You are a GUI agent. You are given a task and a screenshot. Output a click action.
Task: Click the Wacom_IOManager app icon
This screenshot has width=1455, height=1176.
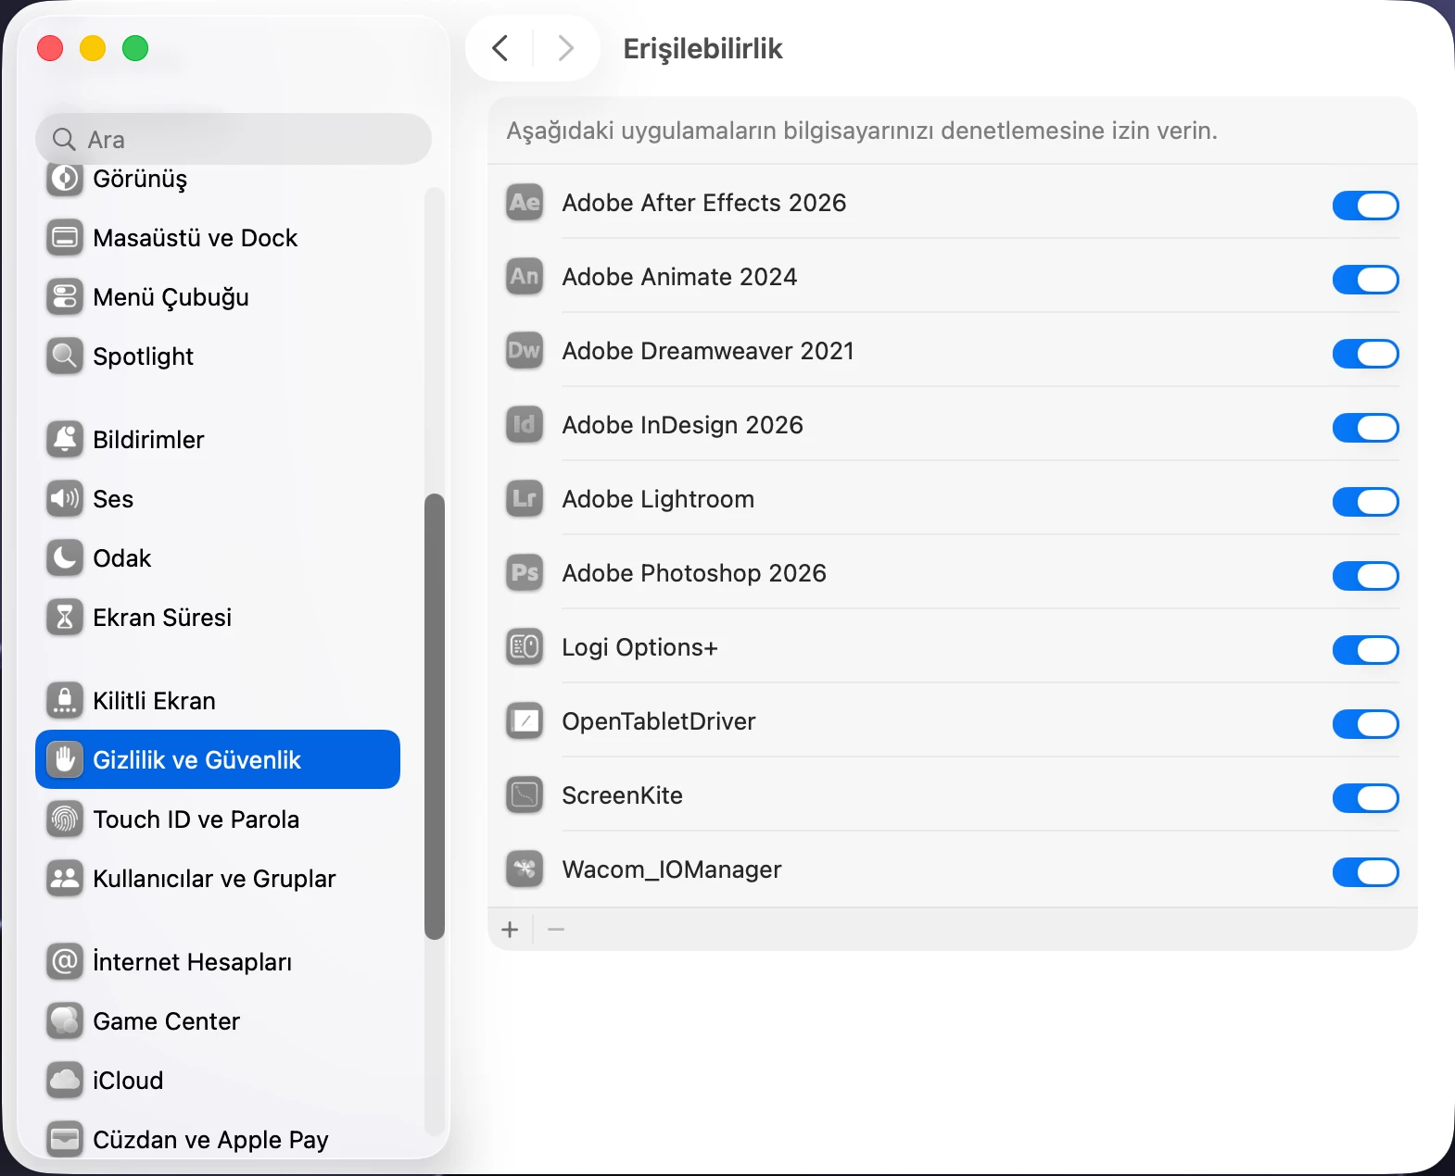pos(525,869)
